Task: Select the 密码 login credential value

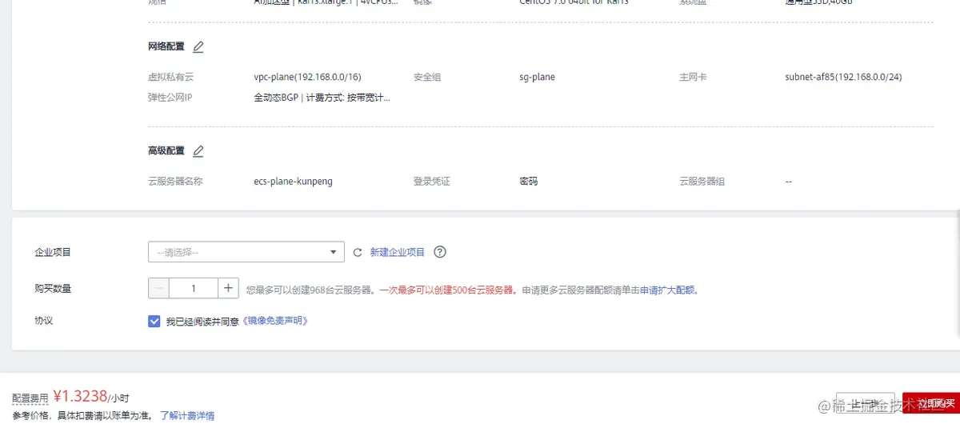Action: click(529, 182)
